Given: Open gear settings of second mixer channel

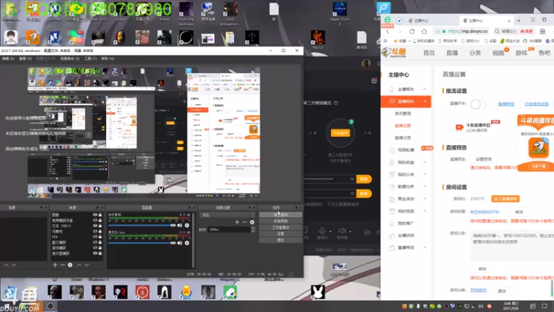Looking at the screenshot, I should point(187,243).
